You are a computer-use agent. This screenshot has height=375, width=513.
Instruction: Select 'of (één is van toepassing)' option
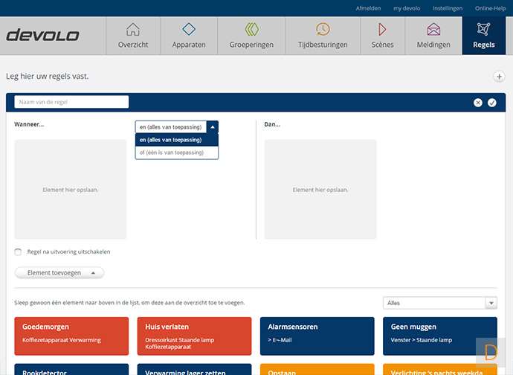(176, 153)
